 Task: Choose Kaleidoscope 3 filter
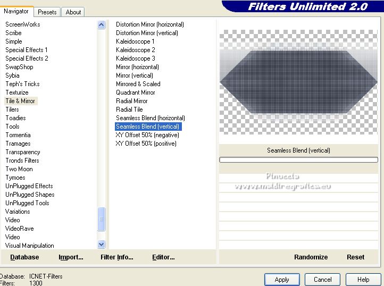click(136, 58)
